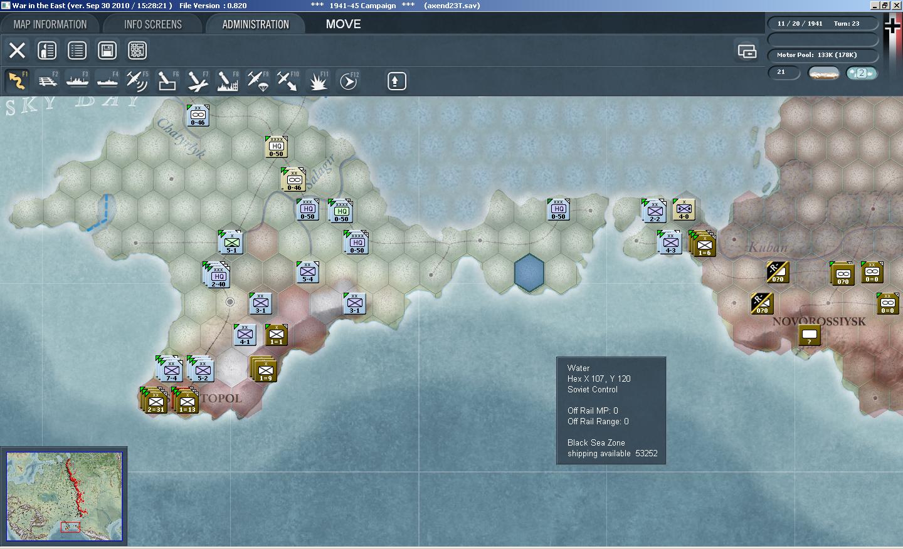The width and height of the screenshot is (903, 549).
Task: Select the F6 bomb unit mode icon
Action: coord(167,81)
